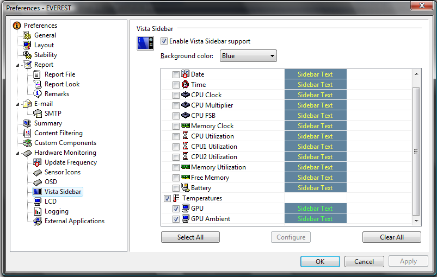Click the Sidebar Text swatch for Date
Image resolution: width=437 pixels, height=277 pixels.
point(315,74)
